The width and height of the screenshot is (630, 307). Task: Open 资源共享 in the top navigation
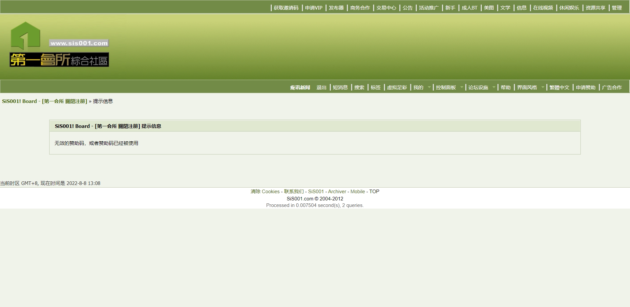click(x=596, y=8)
